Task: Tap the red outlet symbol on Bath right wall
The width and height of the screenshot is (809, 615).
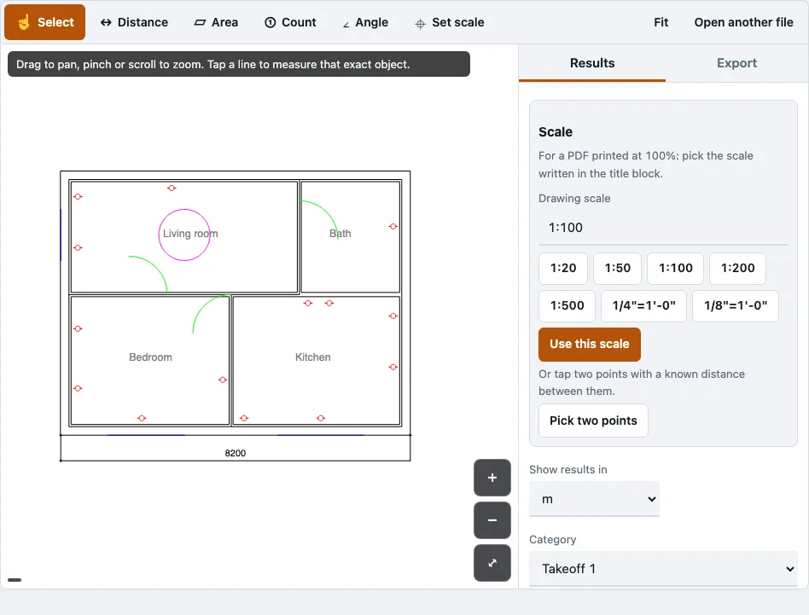Action: [393, 226]
